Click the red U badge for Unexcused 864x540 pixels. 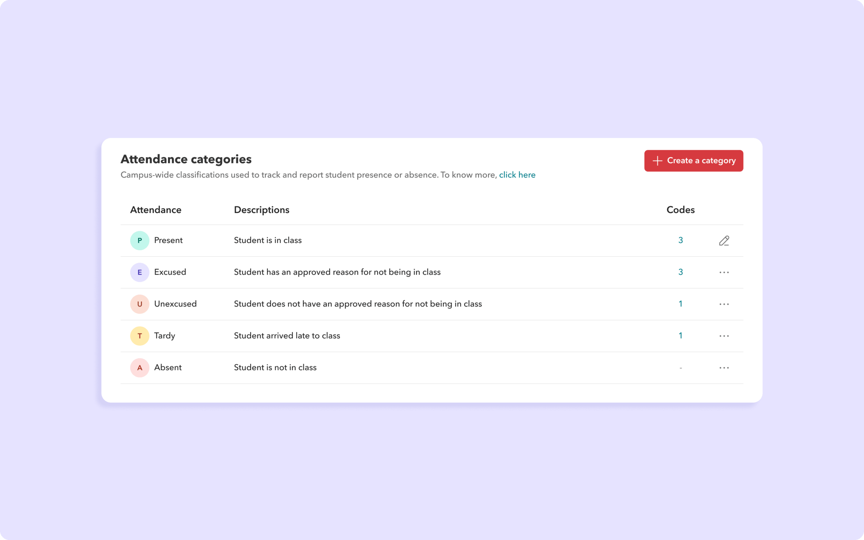click(x=140, y=304)
